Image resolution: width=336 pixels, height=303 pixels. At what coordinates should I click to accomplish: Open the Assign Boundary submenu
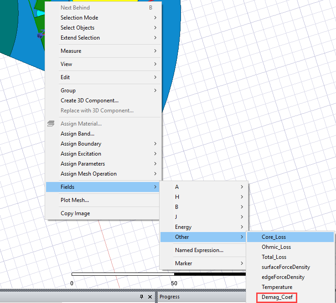click(103, 144)
